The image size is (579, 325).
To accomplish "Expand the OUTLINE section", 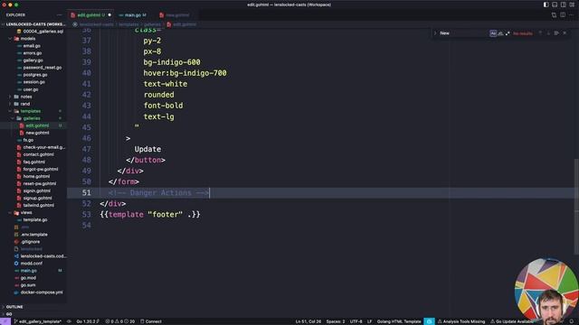I will click(x=14, y=307).
